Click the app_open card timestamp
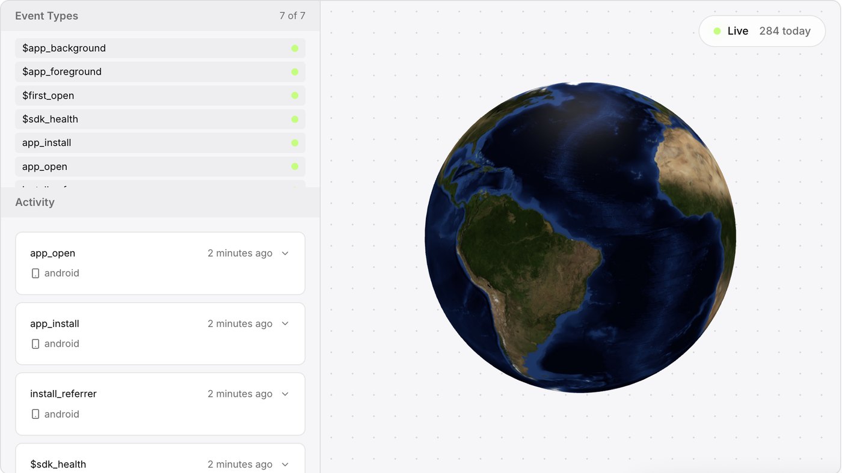The height and width of the screenshot is (473, 842). click(x=240, y=253)
